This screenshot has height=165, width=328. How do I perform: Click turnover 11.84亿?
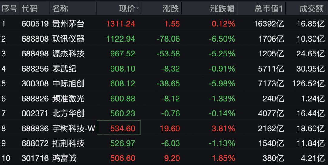311,143
